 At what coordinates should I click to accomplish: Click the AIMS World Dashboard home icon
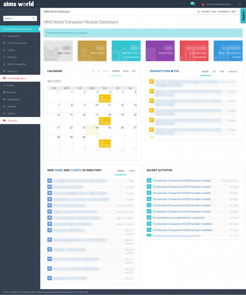coord(4,29)
